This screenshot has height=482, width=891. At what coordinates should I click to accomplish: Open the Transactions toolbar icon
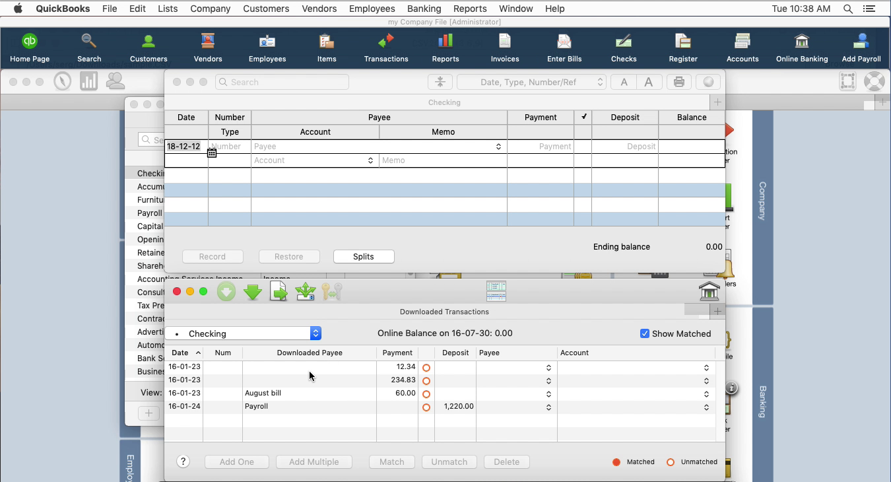[x=386, y=48]
